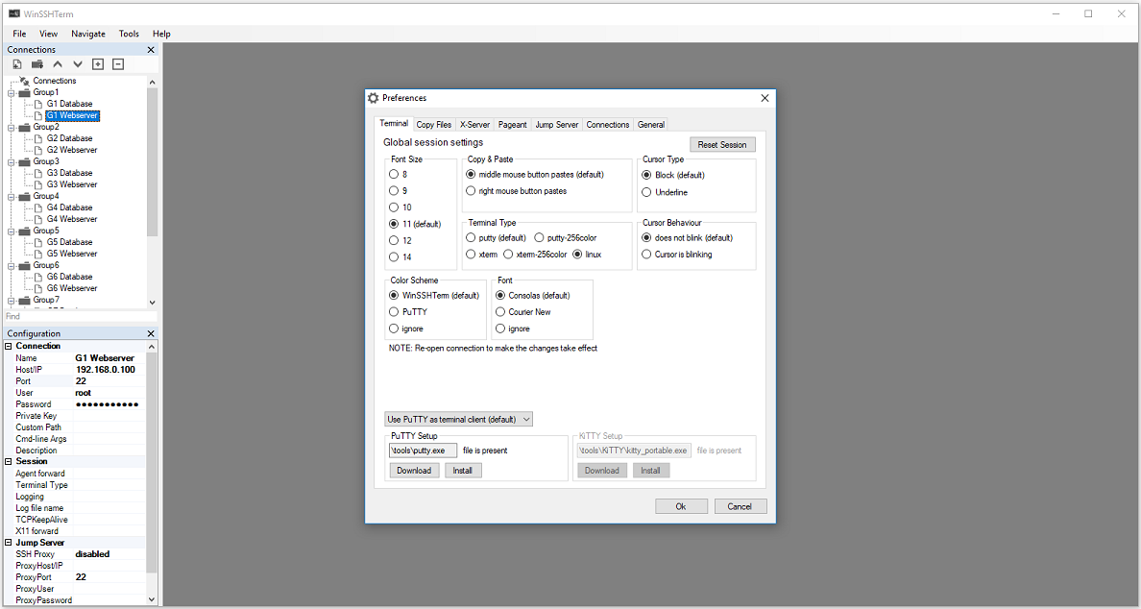Click the new connection icon
The image size is (1141, 609).
click(x=16, y=64)
